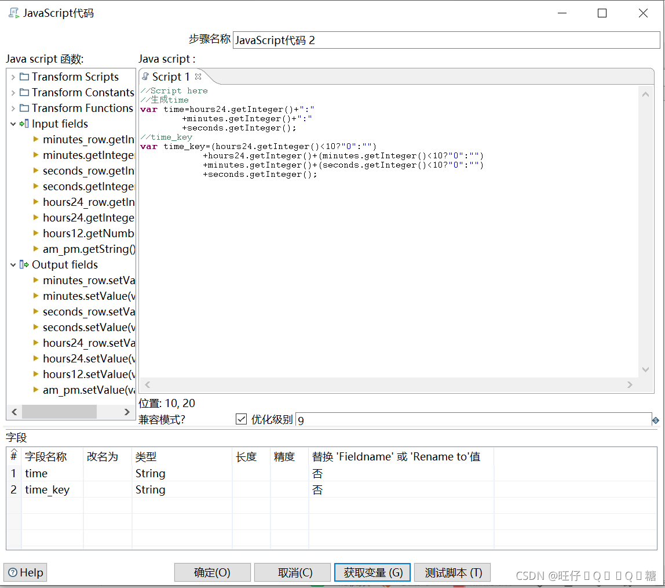Click the 确定(O) button

pos(212,573)
